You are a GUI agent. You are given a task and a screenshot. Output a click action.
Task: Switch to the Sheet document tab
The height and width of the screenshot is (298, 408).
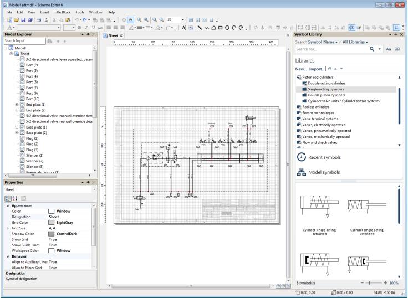113,35
